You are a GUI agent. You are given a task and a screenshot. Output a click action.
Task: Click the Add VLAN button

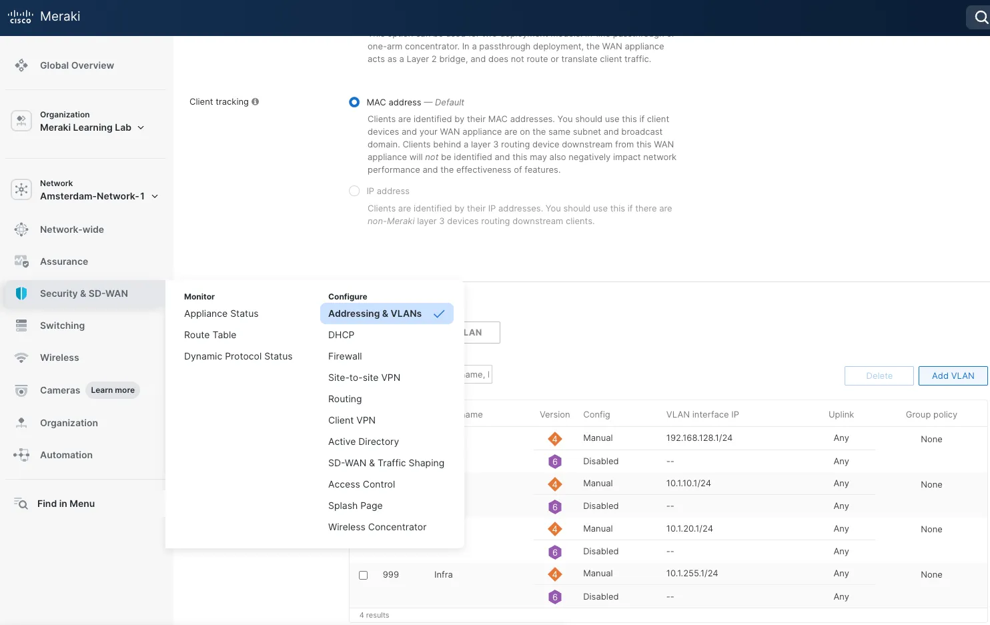point(953,376)
